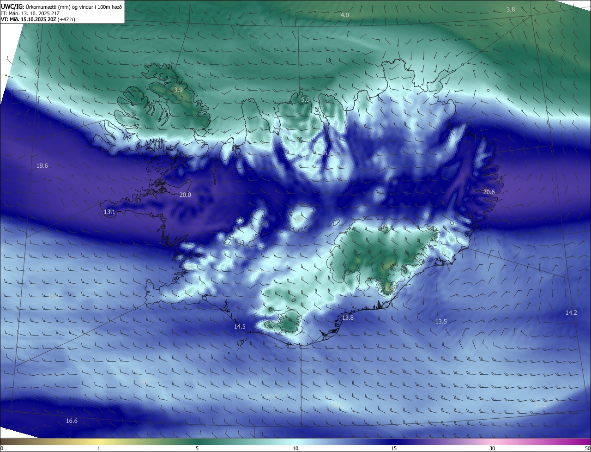Click the color scale tick label 1

click(x=99, y=448)
